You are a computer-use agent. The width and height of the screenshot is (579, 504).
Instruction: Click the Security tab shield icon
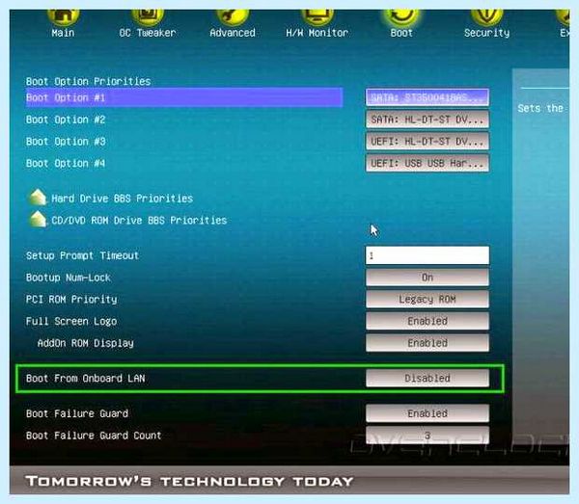click(486, 17)
